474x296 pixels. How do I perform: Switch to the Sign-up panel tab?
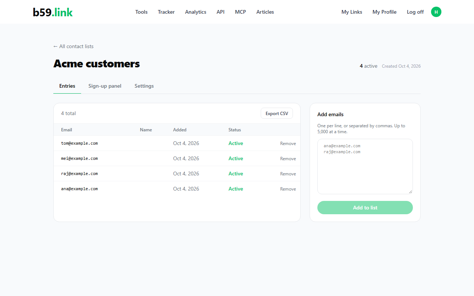[x=105, y=86]
